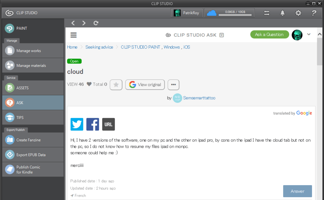Open the hamburger menu
The height and width of the screenshot is (200, 324).
[x=74, y=35]
